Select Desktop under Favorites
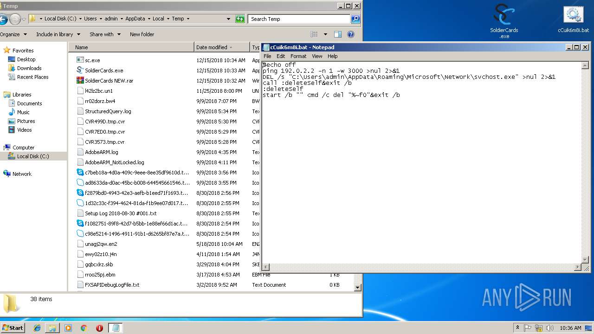This screenshot has width=594, height=334. (x=26, y=59)
